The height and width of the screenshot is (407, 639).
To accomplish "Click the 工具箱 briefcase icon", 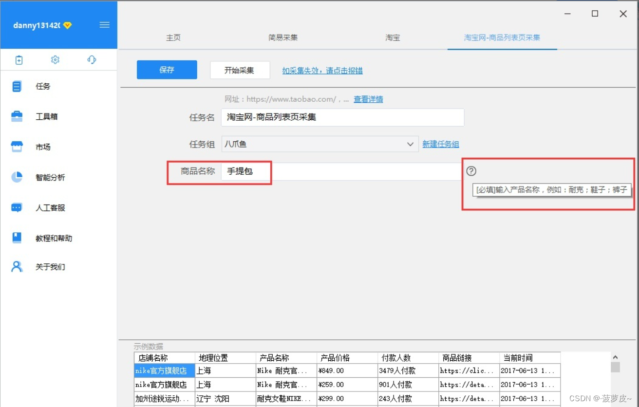I will tap(17, 116).
